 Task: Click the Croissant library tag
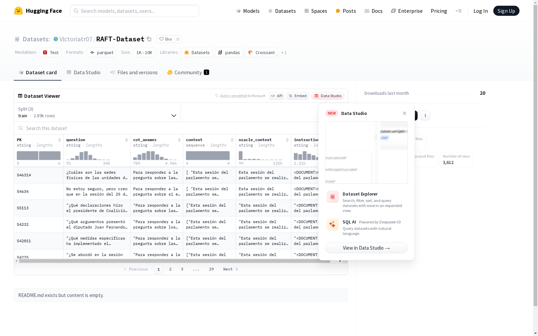click(x=262, y=52)
